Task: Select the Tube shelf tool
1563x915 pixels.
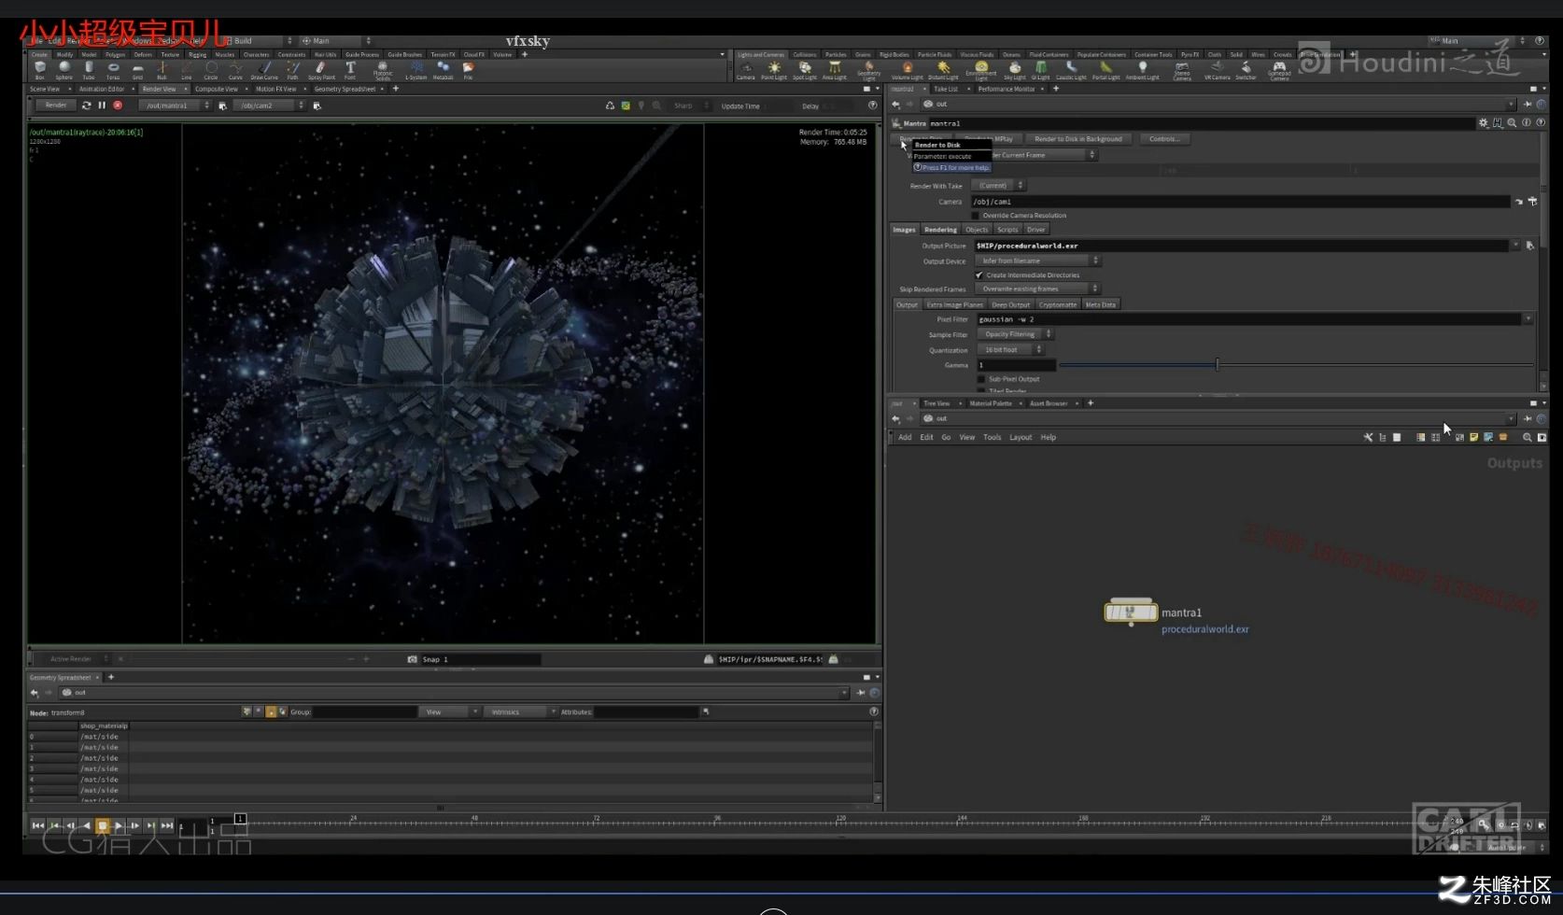Action: [x=89, y=70]
